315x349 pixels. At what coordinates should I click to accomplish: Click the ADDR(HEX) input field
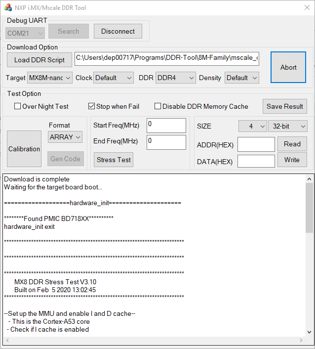pos(256,144)
